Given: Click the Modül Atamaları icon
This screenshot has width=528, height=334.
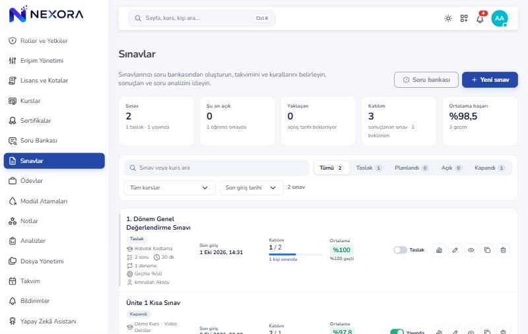Looking at the screenshot, I should (x=13, y=201).
